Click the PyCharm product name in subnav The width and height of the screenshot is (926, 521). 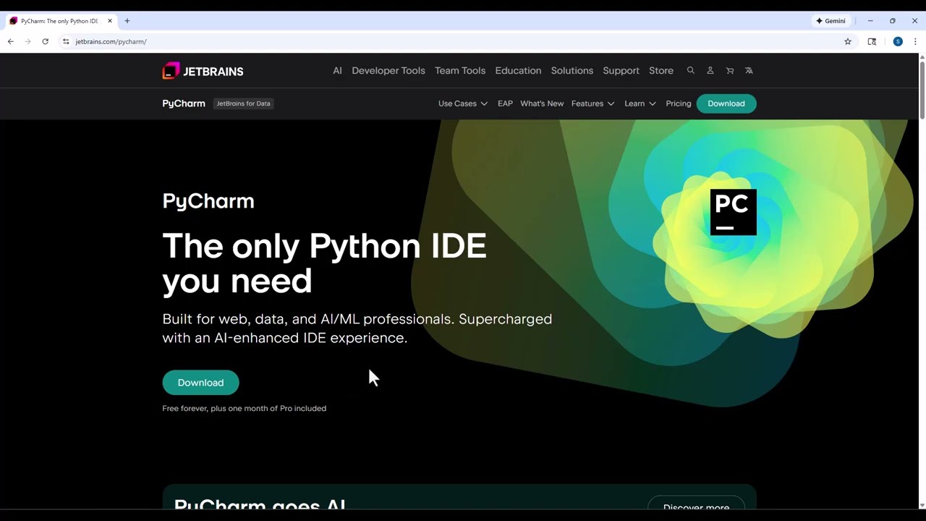pos(184,103)
